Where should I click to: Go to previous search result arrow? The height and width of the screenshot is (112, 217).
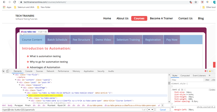coord(149,110)
